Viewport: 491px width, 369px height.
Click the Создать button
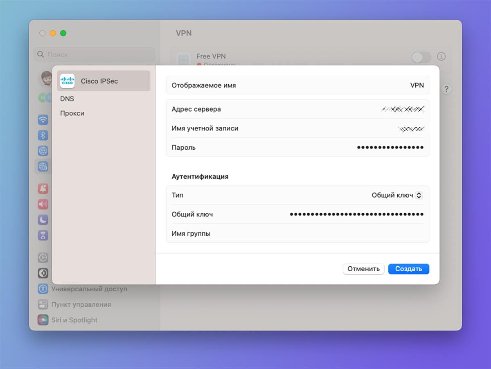pyautogui.click(x=409, y=269)
